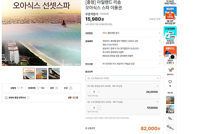Click the 24,000원 adult ticket subtotal
Screen dimensions: 208x134
[152, 92]
